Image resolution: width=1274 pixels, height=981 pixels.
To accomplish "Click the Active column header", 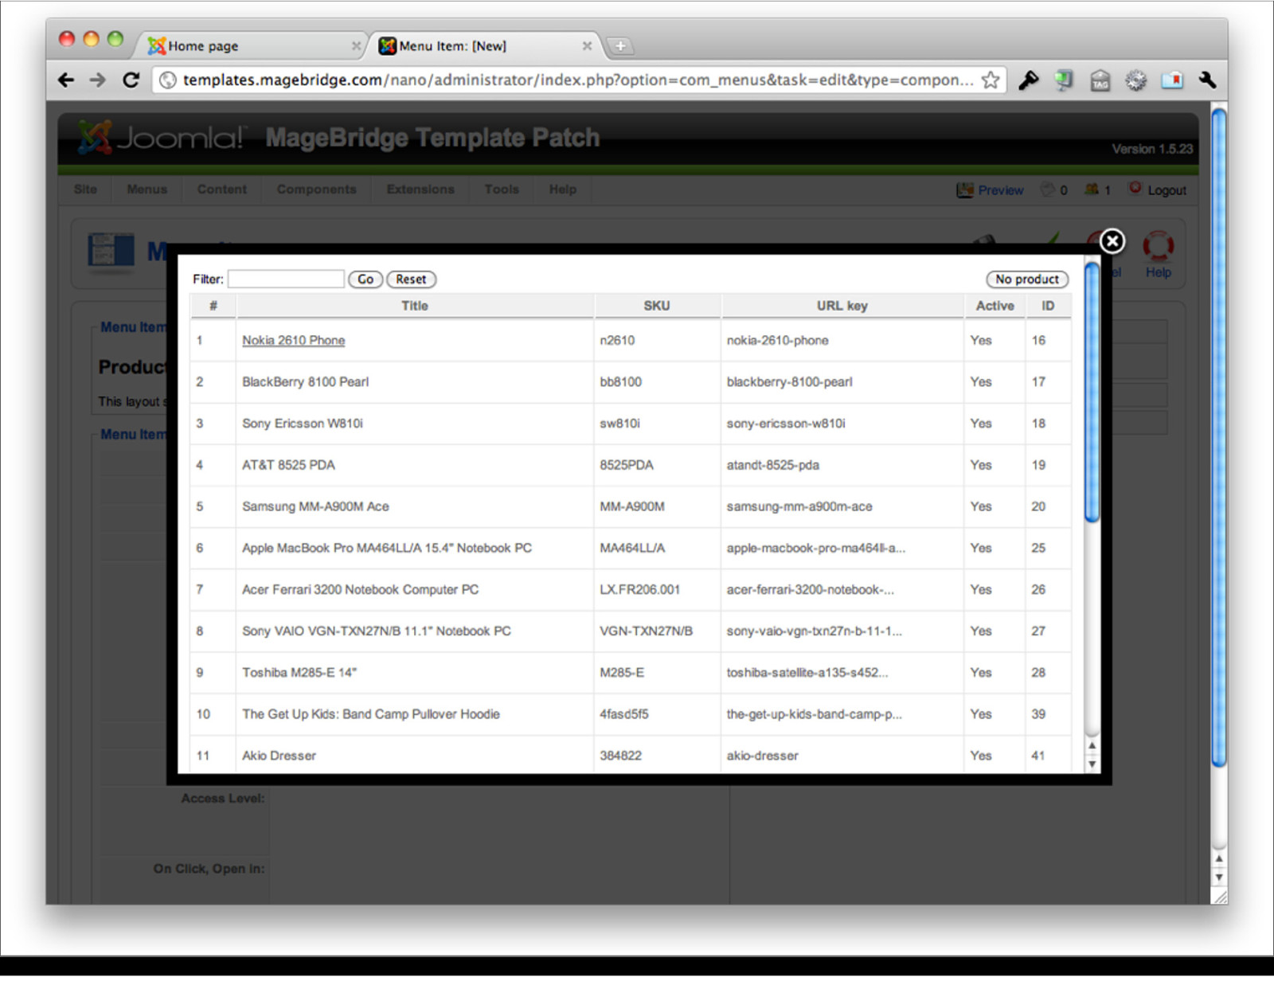I will pos(995,306).
